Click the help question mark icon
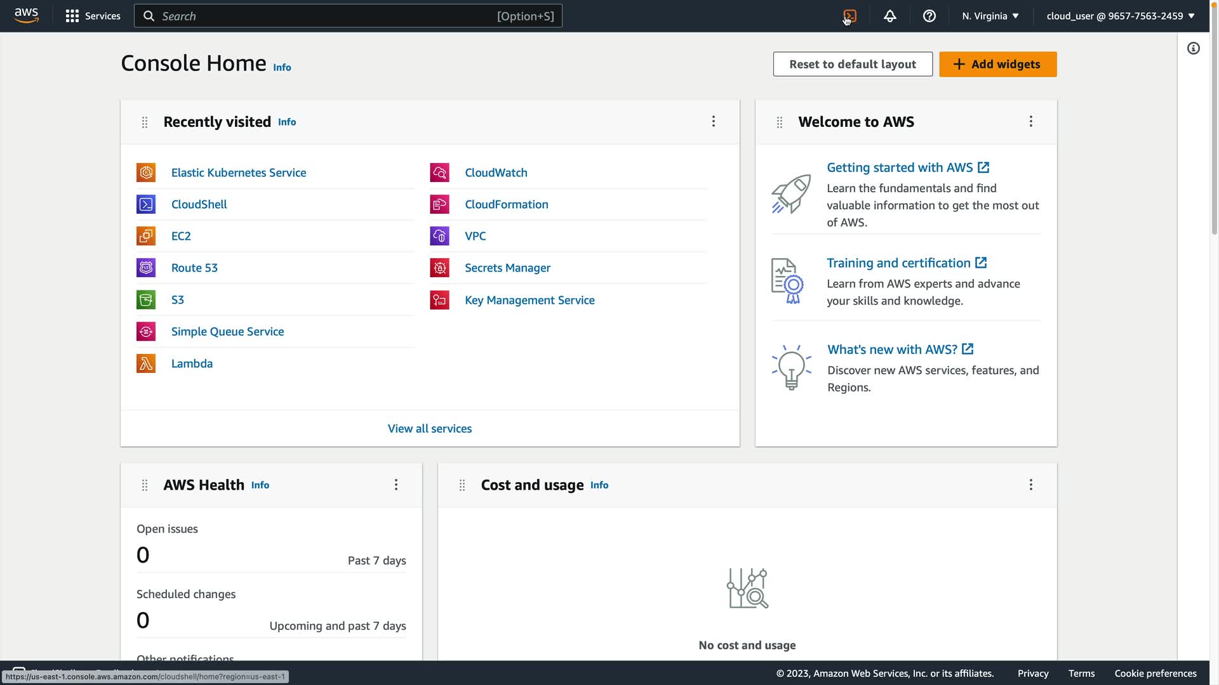The height and width of the screenshot is (685, 1219). click(929, 16)
